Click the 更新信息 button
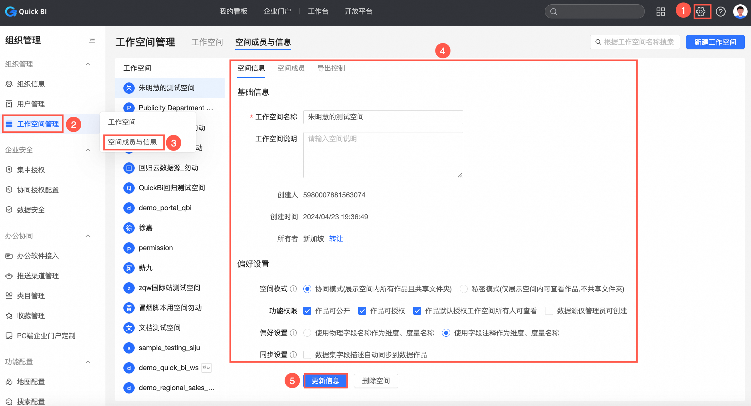751x406 pixels. pyautogui.click(x=326, y=381)
